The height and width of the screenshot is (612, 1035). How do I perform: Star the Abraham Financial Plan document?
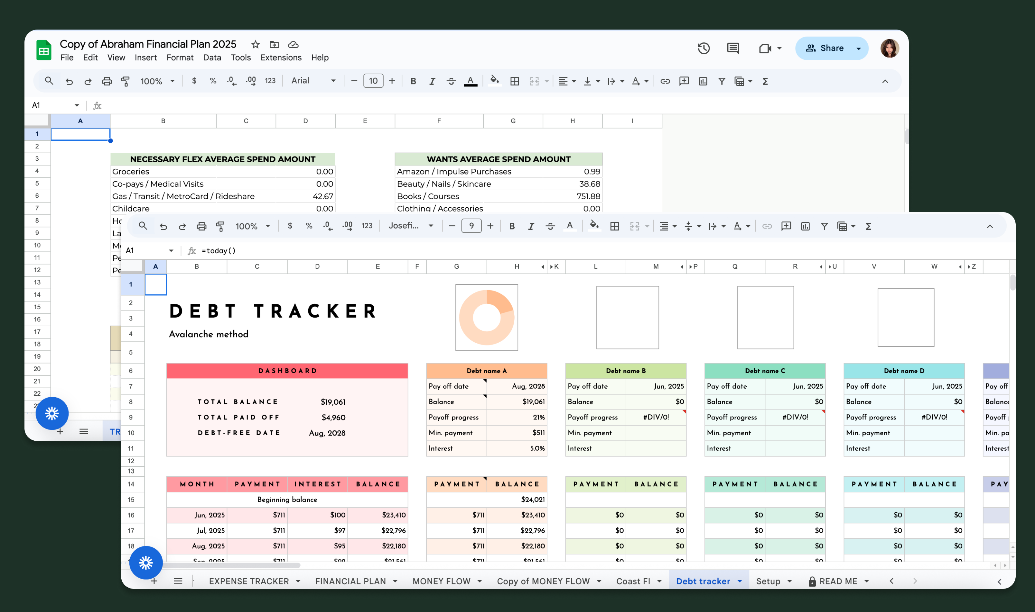click(x=255, y=45)
